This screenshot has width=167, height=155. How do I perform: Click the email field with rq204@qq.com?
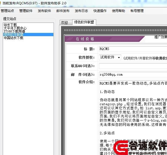pyautogui.click(x=133, y=75)
